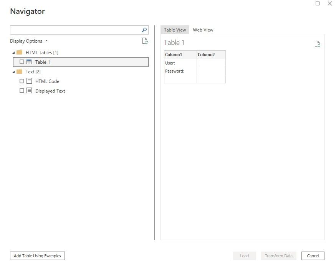The width and height of the screenshot is (336, 265).
Task: Select the Text [2] folder label
Action: tap(33, 71)
